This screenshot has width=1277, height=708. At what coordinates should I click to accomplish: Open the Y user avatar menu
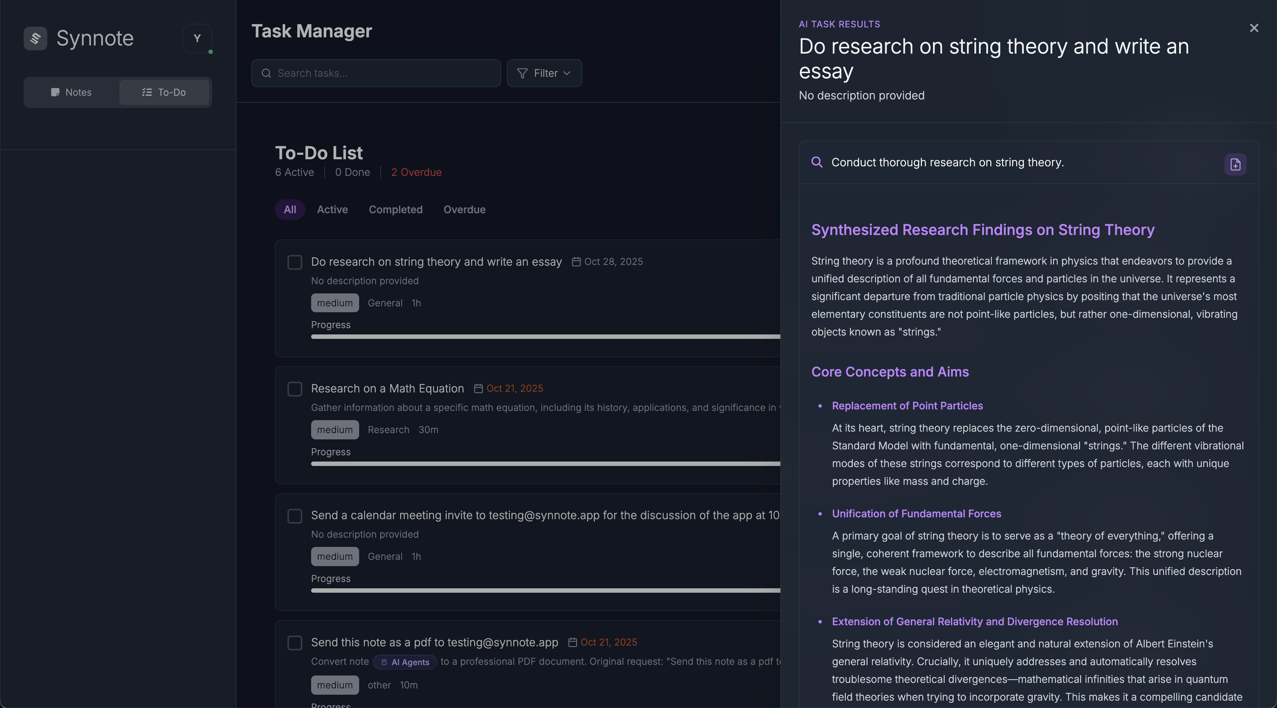point(197,38)
